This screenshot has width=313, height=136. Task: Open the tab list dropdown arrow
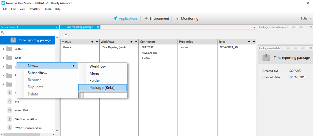(x=254, y=27)
